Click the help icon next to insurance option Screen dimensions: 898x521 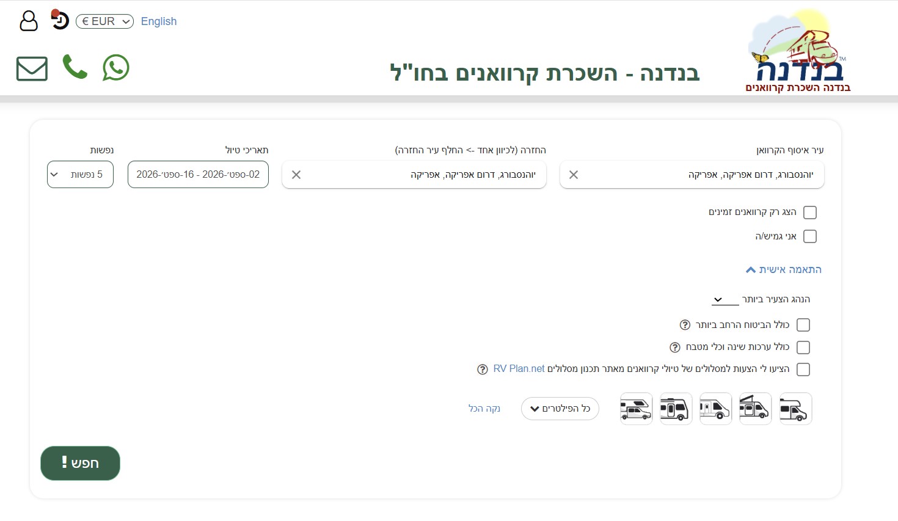(684, 324)
